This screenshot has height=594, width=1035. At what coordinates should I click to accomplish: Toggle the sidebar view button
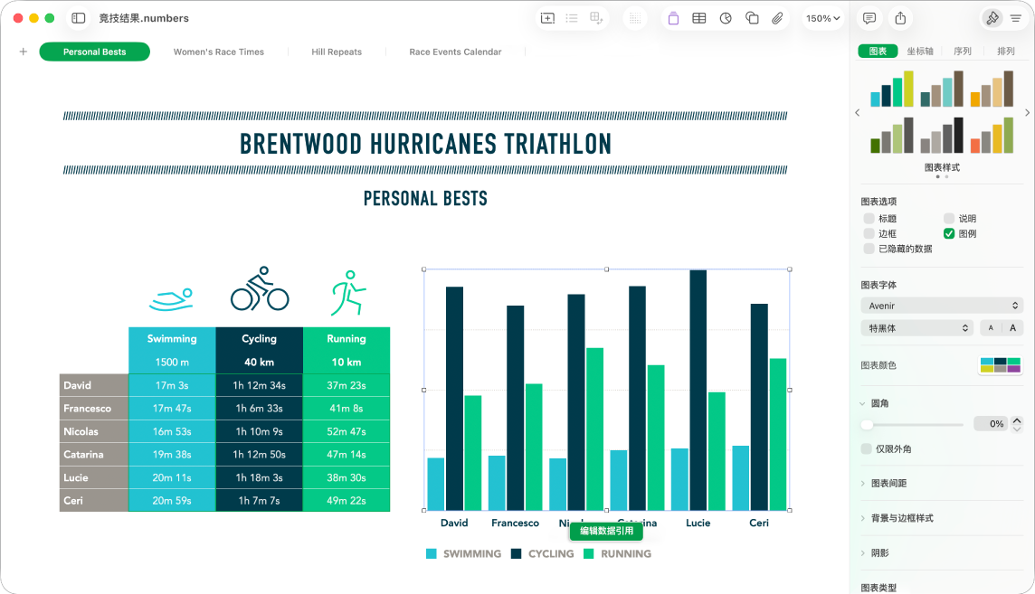[79, 18]
